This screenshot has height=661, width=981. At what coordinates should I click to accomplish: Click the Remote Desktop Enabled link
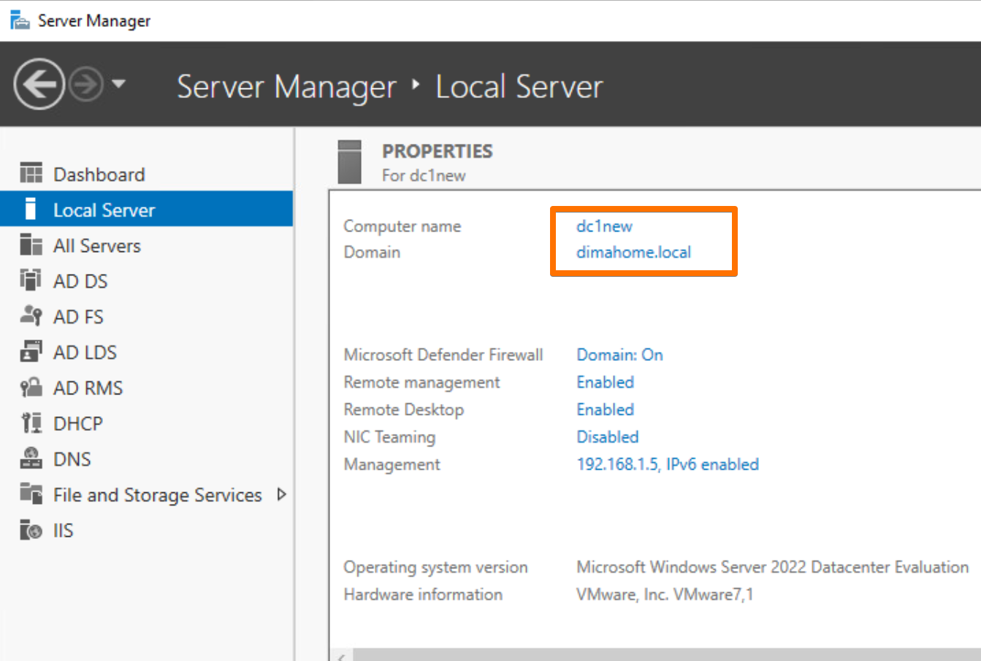(x=605, y=410)
